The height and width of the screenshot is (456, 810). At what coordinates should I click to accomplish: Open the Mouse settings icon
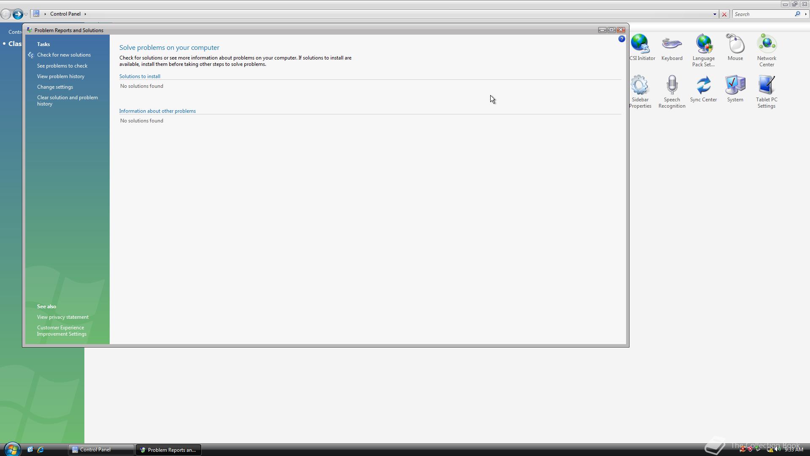735,48
